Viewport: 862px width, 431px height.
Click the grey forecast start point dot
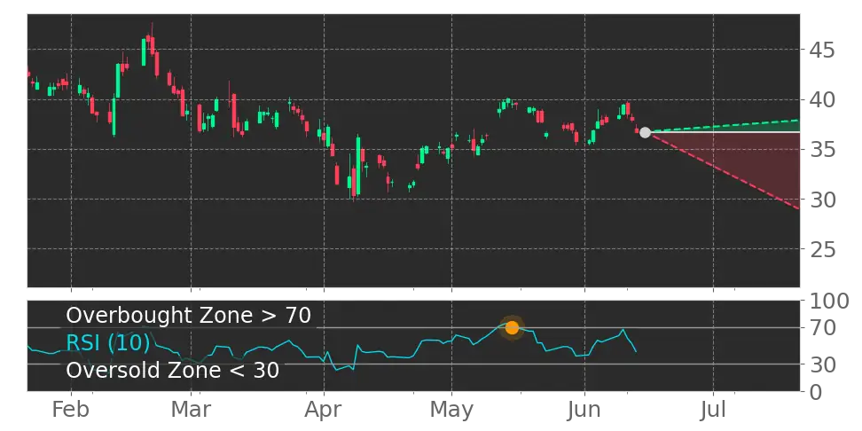click(645, 132)
